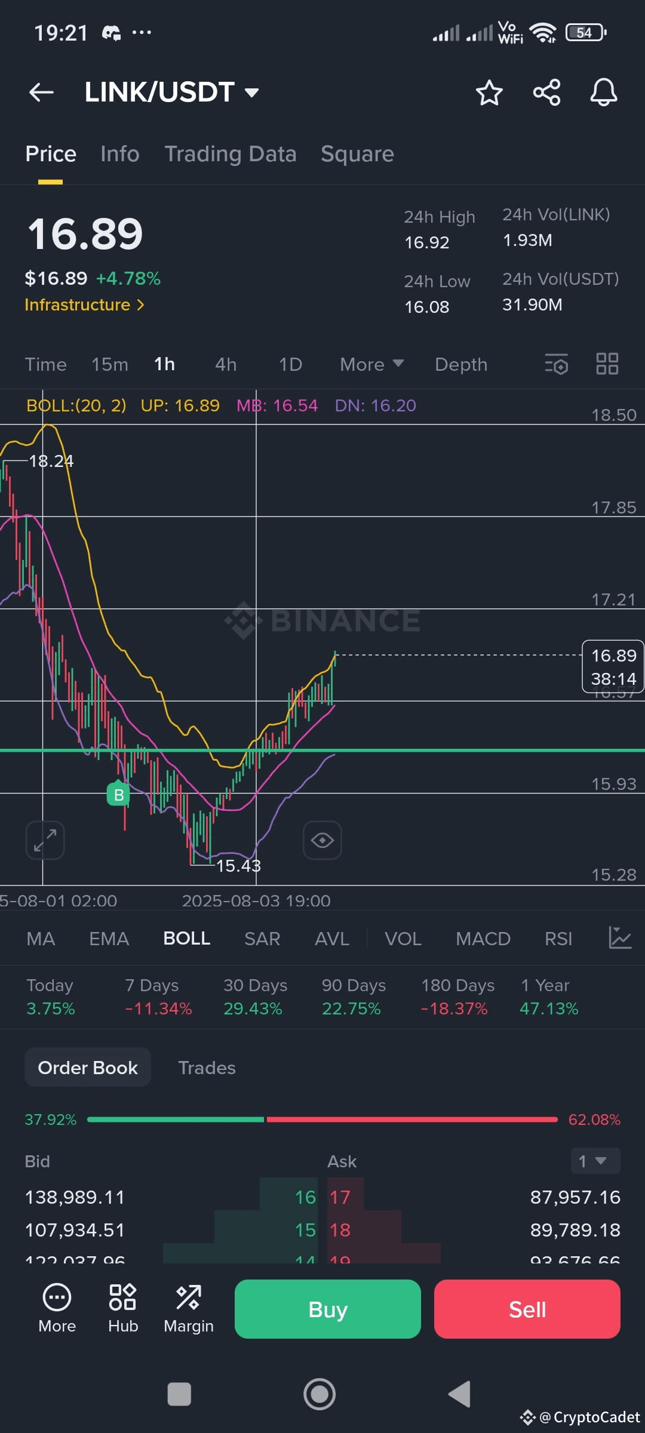Image resolution: width=645 pixels, height=1433 pixels.
Task: Select the 15m interval
Action: [x=110, y=364]
